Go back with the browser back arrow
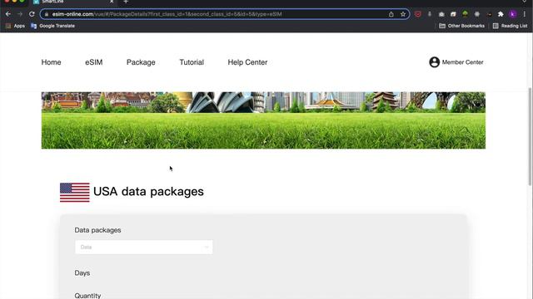533x299 pixels. pos(8,14)
